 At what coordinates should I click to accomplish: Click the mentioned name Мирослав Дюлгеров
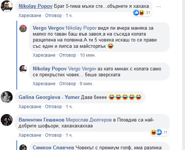click(x=89, y=120)
